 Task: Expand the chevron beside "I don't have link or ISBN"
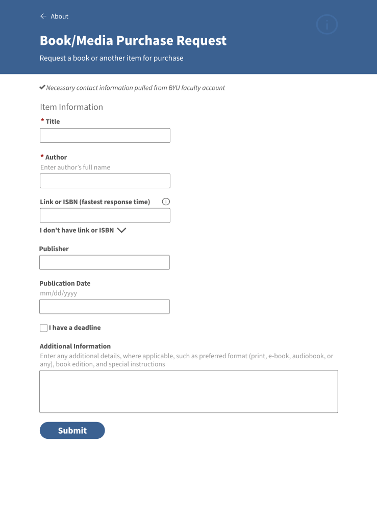(x=121, y=230)
